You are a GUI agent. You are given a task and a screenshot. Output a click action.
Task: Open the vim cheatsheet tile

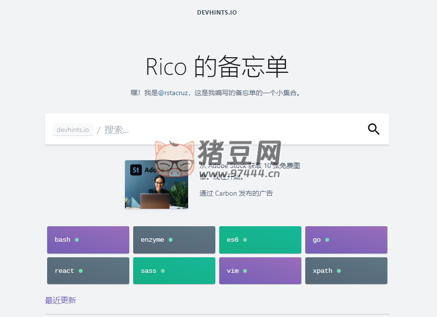click(260, 270)
